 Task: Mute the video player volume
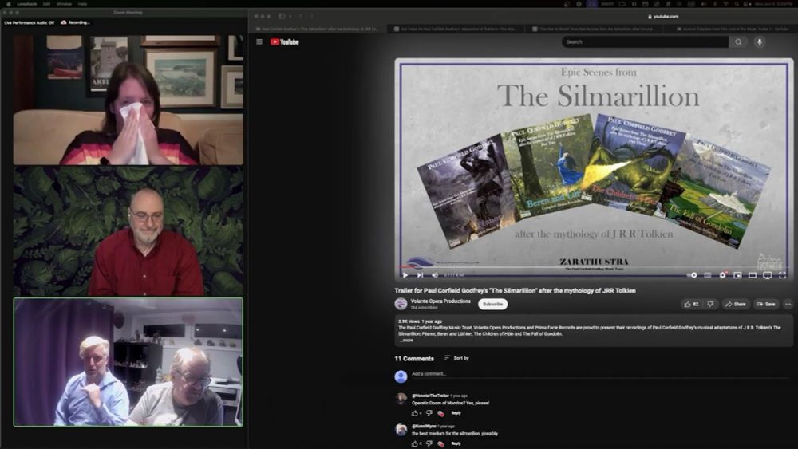click(435, 274)
